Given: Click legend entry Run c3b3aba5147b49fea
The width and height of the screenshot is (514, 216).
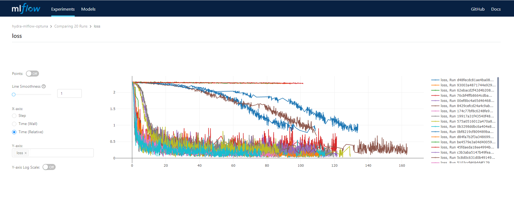Looking at the screenshot, I should click(462, 152).
